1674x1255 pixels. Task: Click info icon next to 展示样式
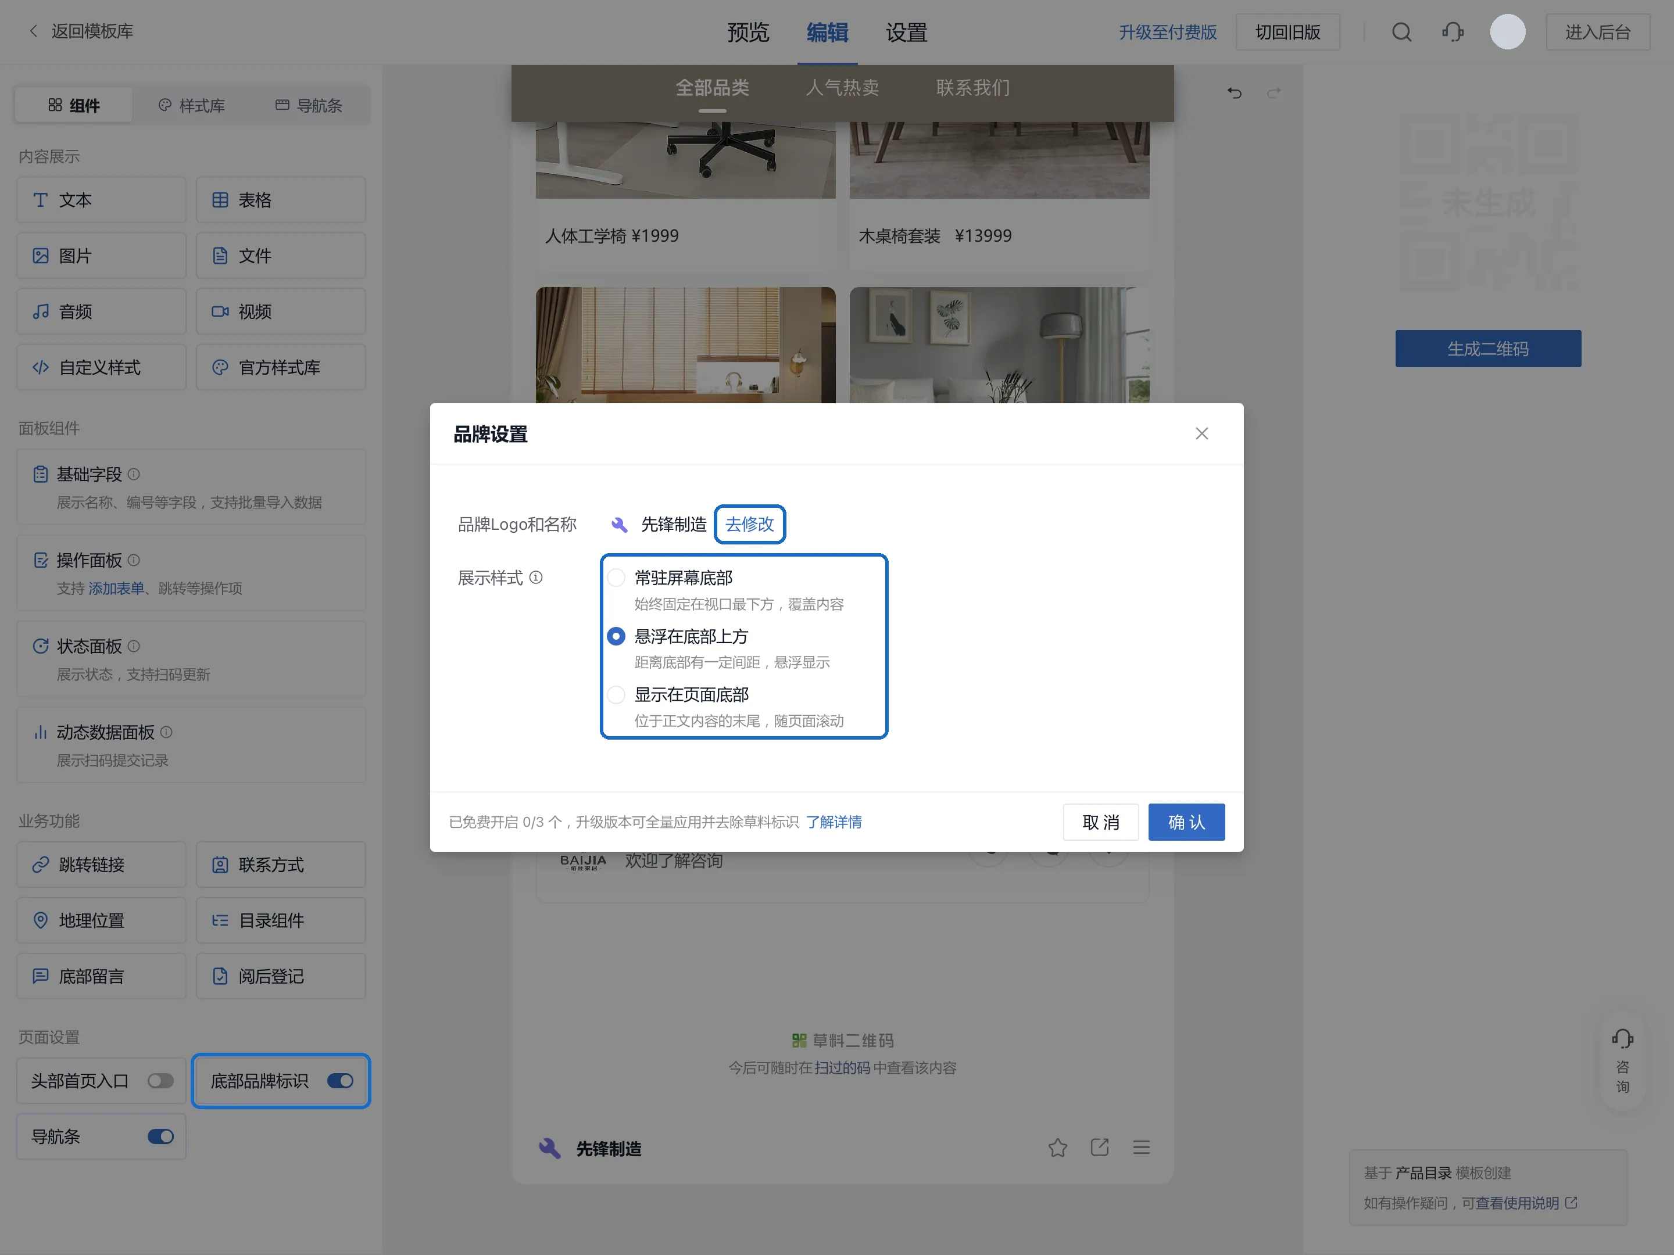coord(536,578)
